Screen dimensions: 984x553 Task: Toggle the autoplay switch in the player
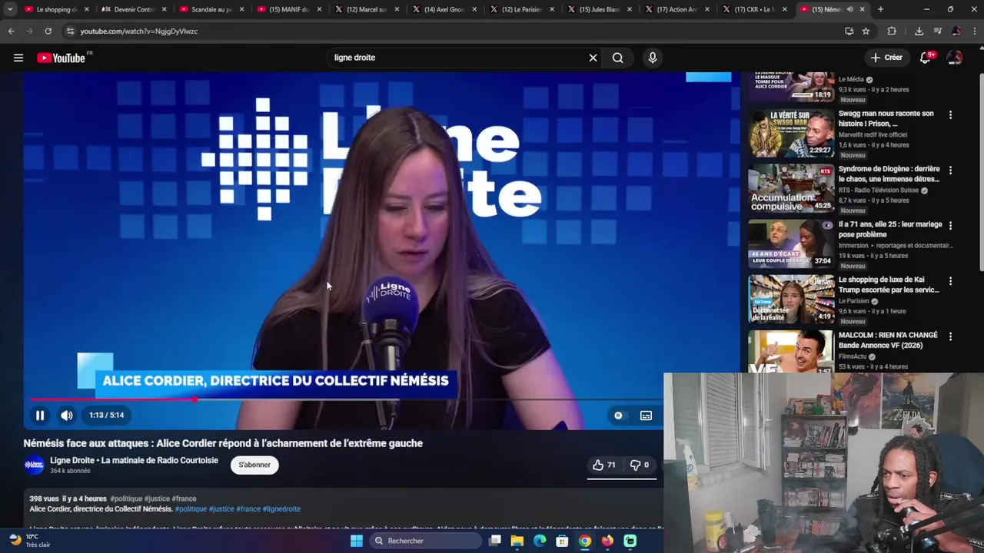tap(618, 416)
